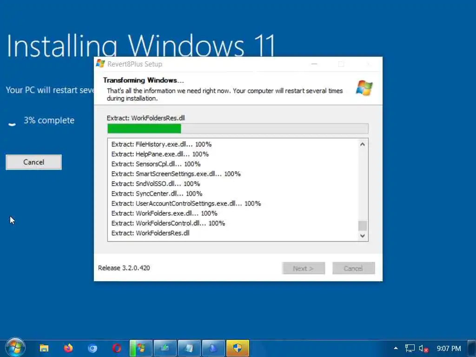476x357 pixels.
Task: Click the Revert8Plus title bar icon
Action: [100, 63]
